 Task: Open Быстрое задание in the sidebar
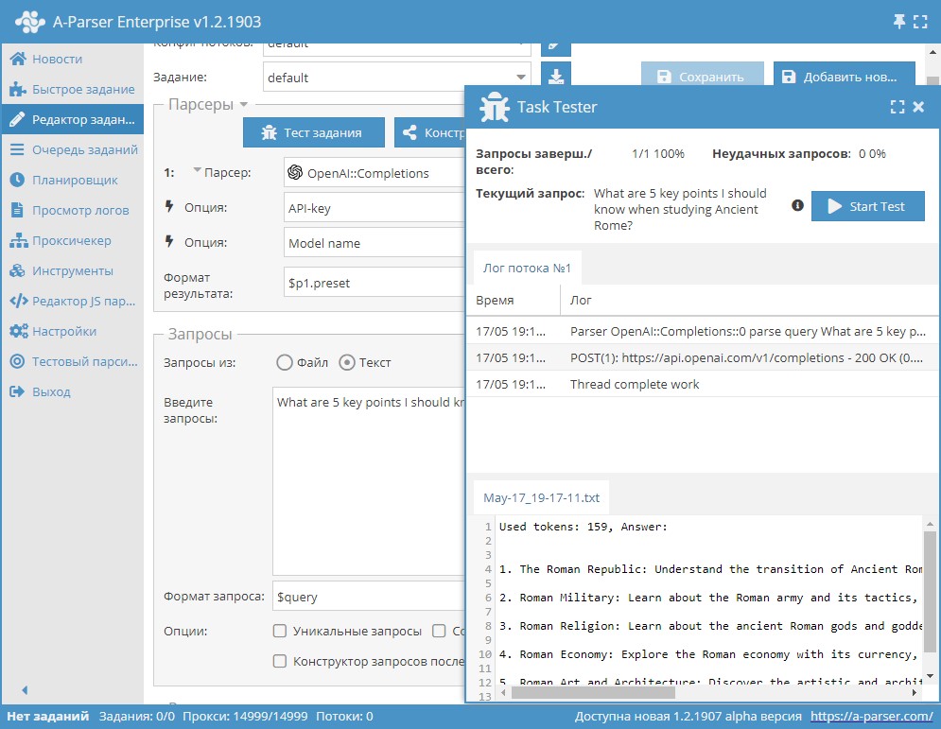72,90
